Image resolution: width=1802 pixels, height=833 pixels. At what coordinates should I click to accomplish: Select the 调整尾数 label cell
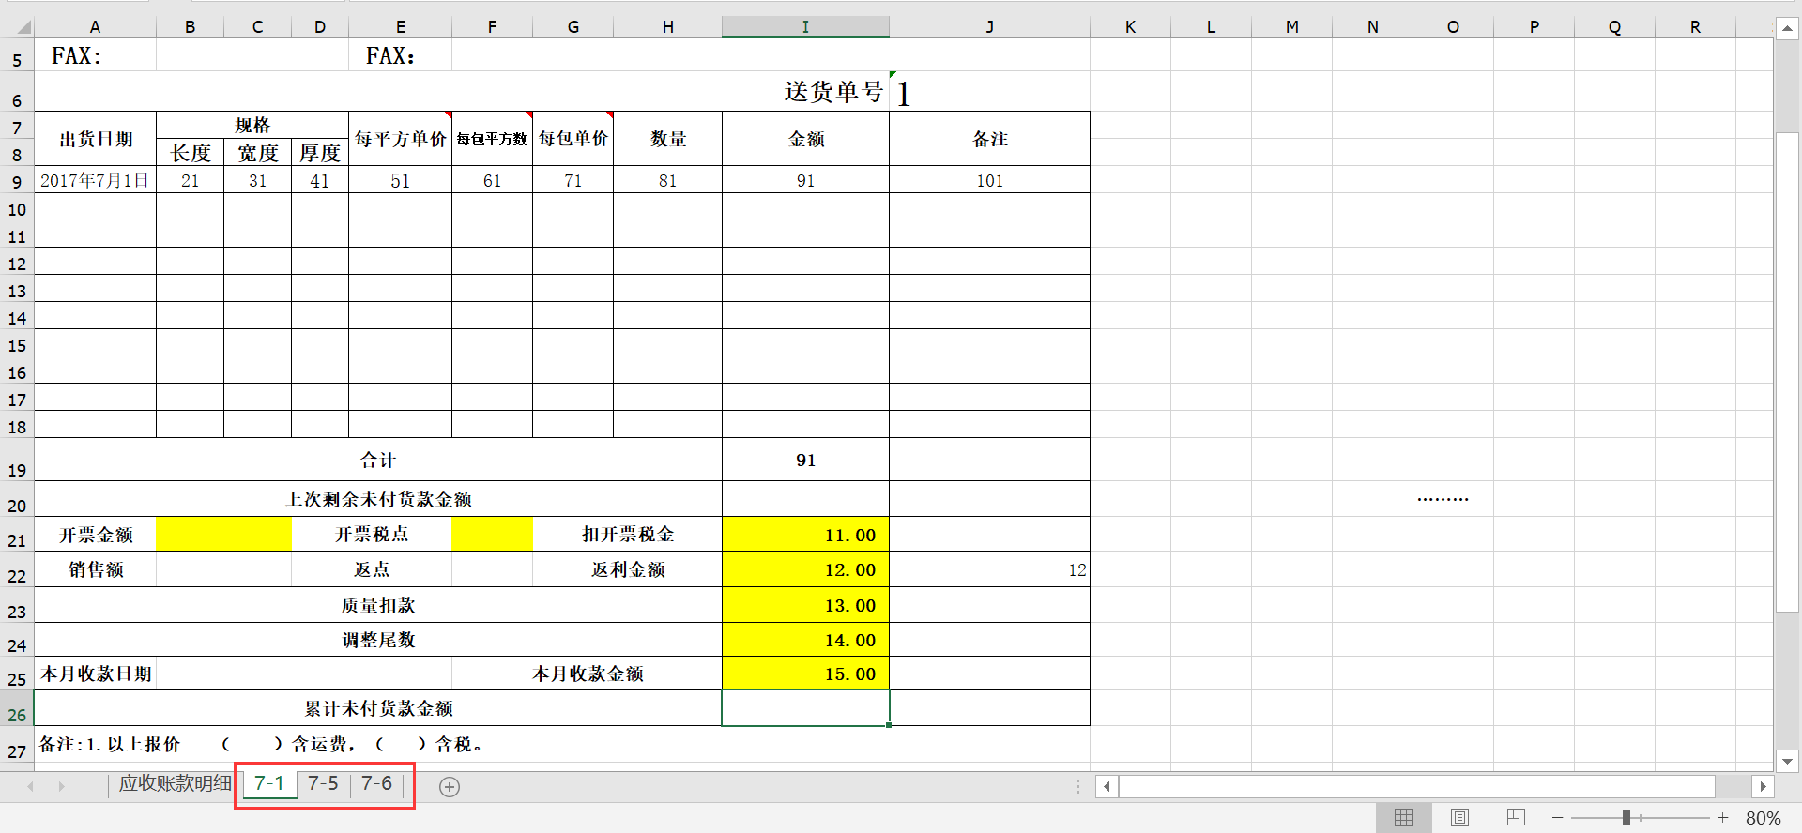click(378, 640)
